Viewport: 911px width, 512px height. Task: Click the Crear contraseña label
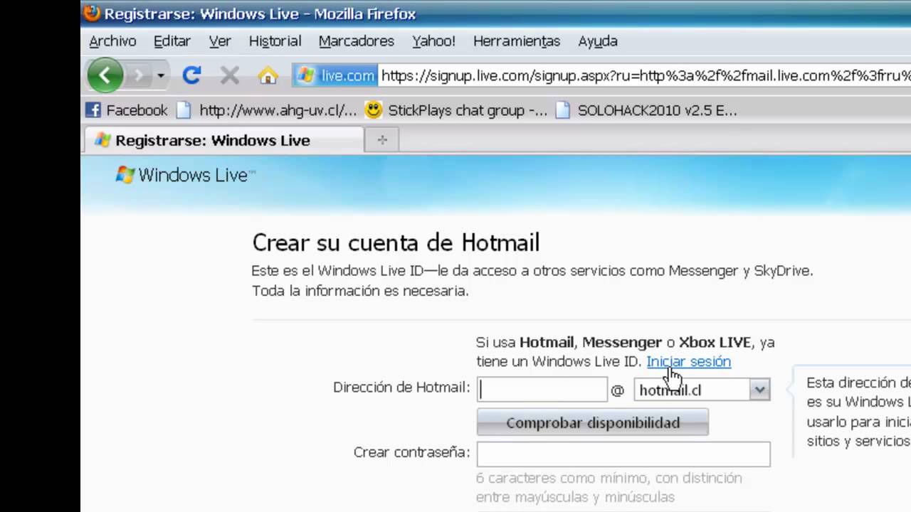point(411,452)
